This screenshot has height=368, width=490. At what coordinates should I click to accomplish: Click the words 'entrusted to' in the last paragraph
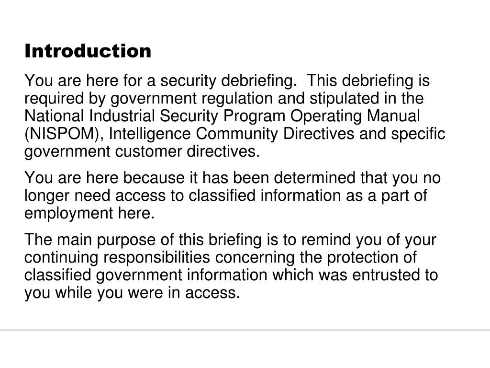[x=395, y=275]
